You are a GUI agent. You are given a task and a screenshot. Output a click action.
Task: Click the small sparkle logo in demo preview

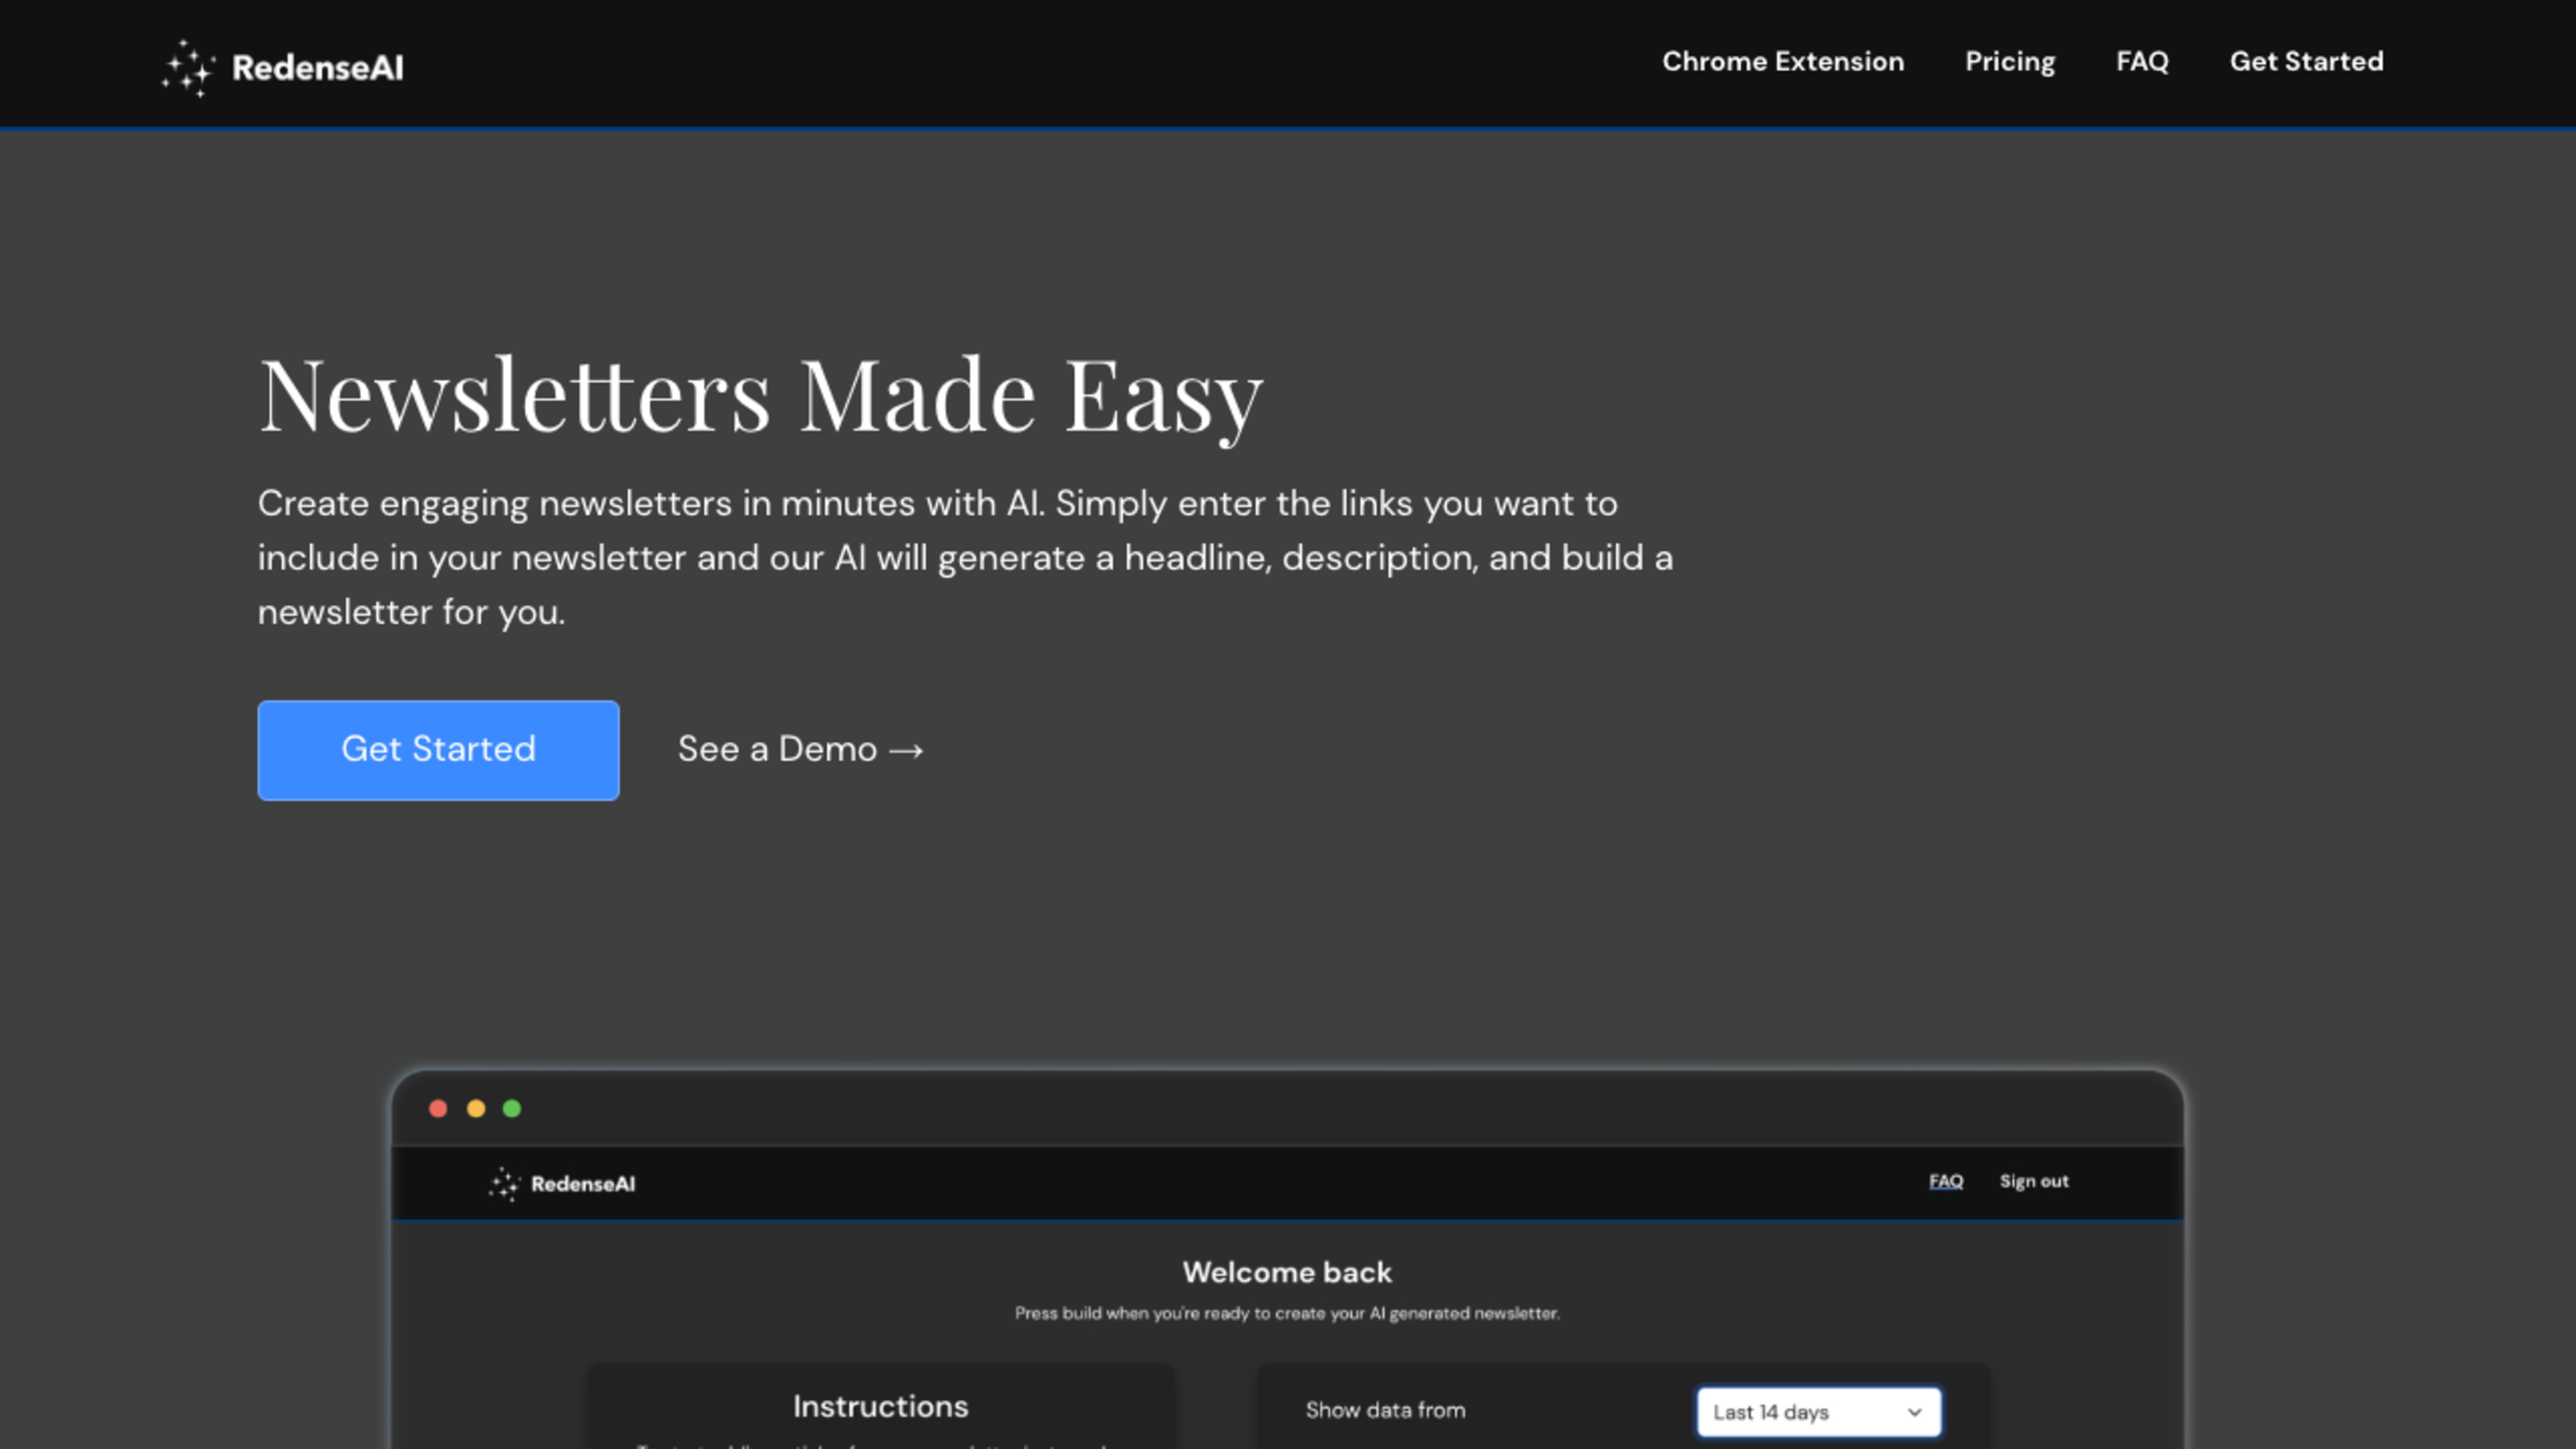pyautogui.click(x=505, y=1184)
